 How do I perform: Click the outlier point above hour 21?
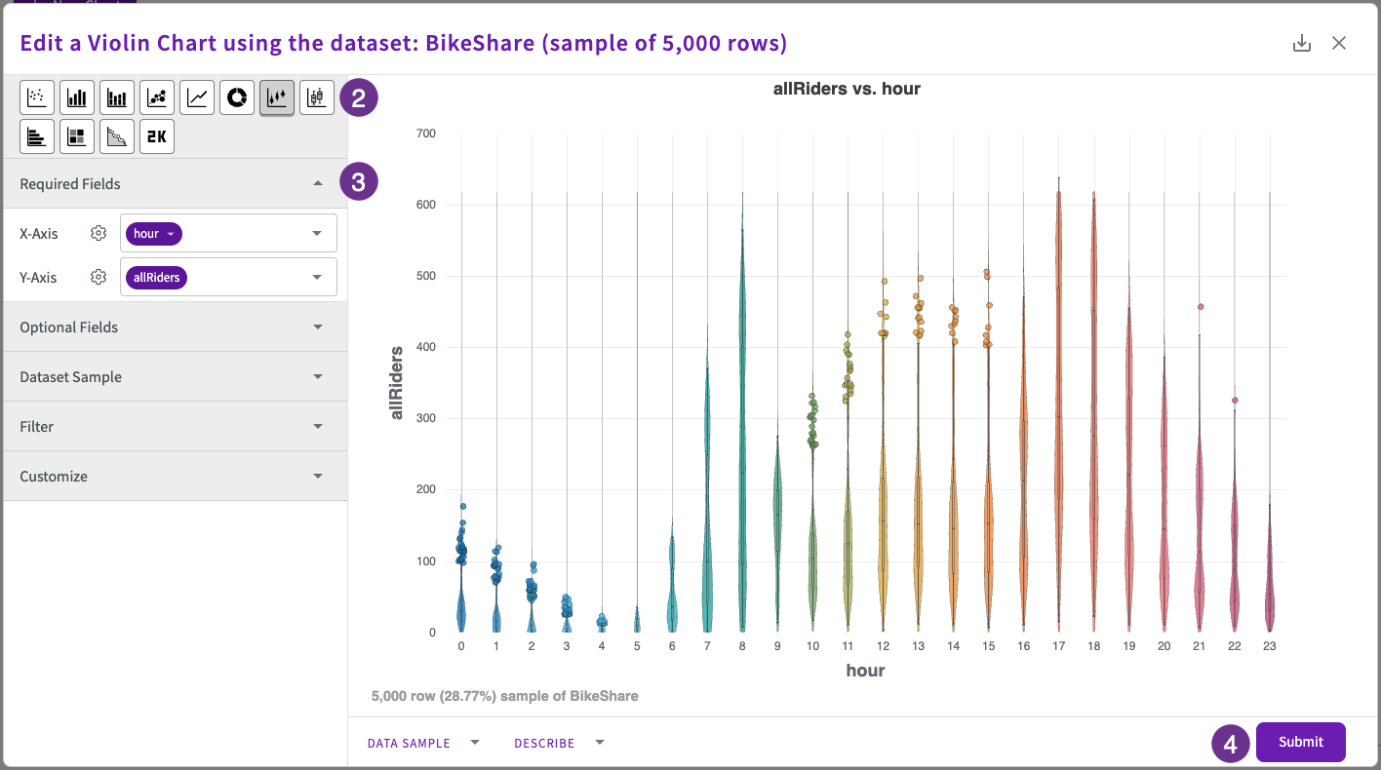click(1201, 306)
